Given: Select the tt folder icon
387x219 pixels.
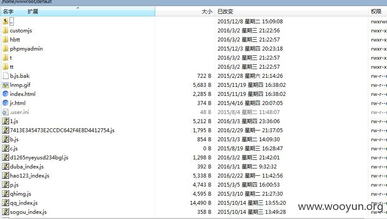Looking at the screenshot, I should [6, 67].
